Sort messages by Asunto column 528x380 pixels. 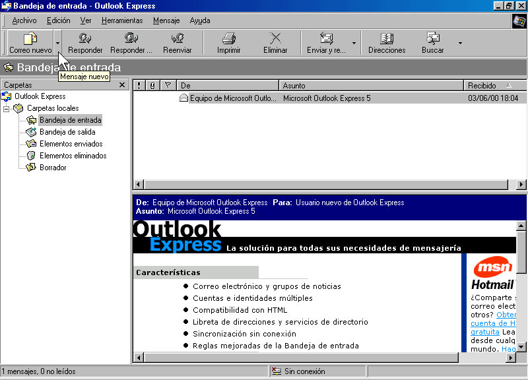[372, 86]
